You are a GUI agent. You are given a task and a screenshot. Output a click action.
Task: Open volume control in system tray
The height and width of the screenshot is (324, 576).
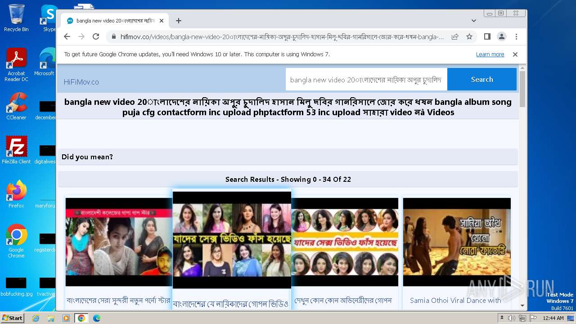512,318
